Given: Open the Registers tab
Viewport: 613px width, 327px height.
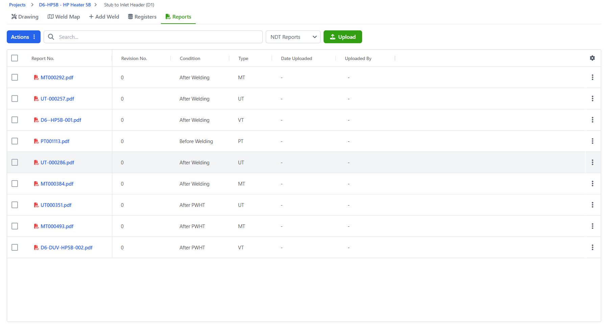Looking at the screenshot, I should coord(142,17).
